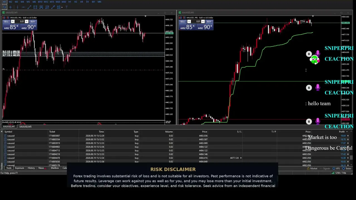Toggle one-click trading panel icon on M1 chart
The image size is (356, 200).
4,18
